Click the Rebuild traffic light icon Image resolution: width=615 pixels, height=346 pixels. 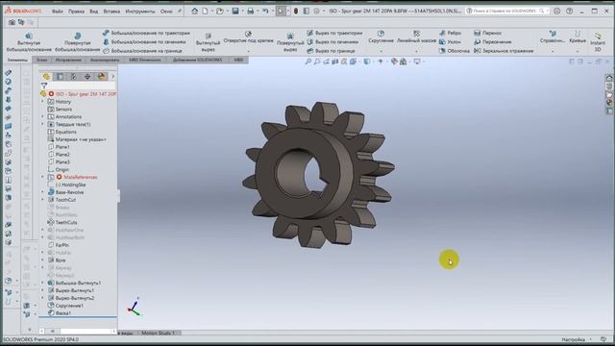(296, 11)
